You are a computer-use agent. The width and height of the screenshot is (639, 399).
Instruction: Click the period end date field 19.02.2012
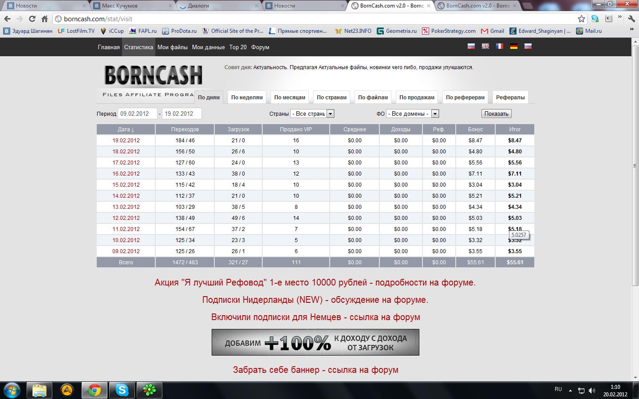pyautogui.click(x=182, y=114)
